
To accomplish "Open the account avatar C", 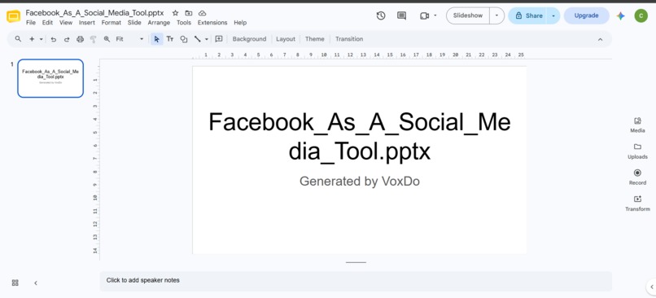I will tap(641, 16).
